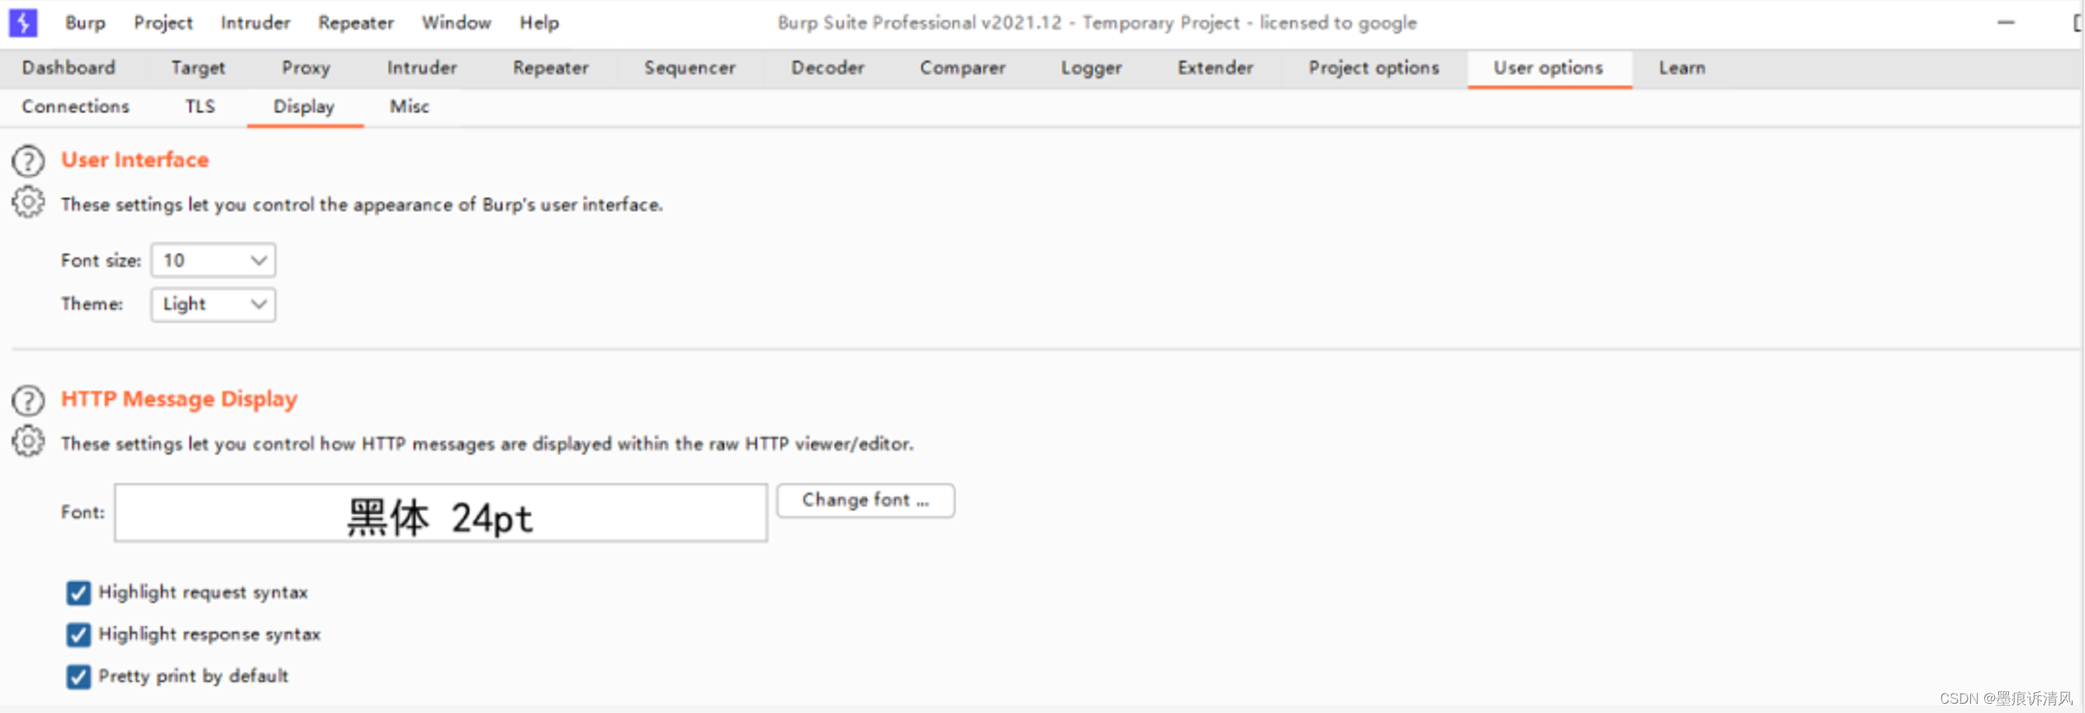Switch to the Sequencer tab
Viewport: 2085px width, 713px height.
(x=690, y=68)
